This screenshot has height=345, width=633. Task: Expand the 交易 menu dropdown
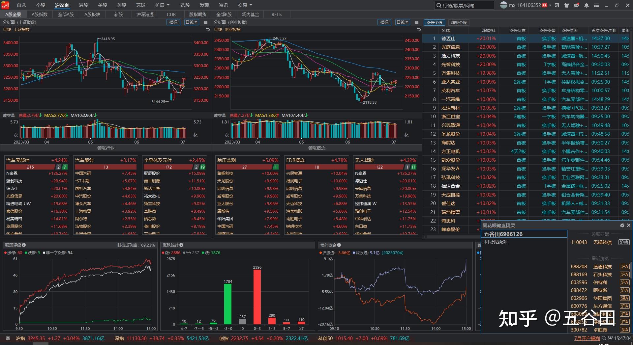245,5
